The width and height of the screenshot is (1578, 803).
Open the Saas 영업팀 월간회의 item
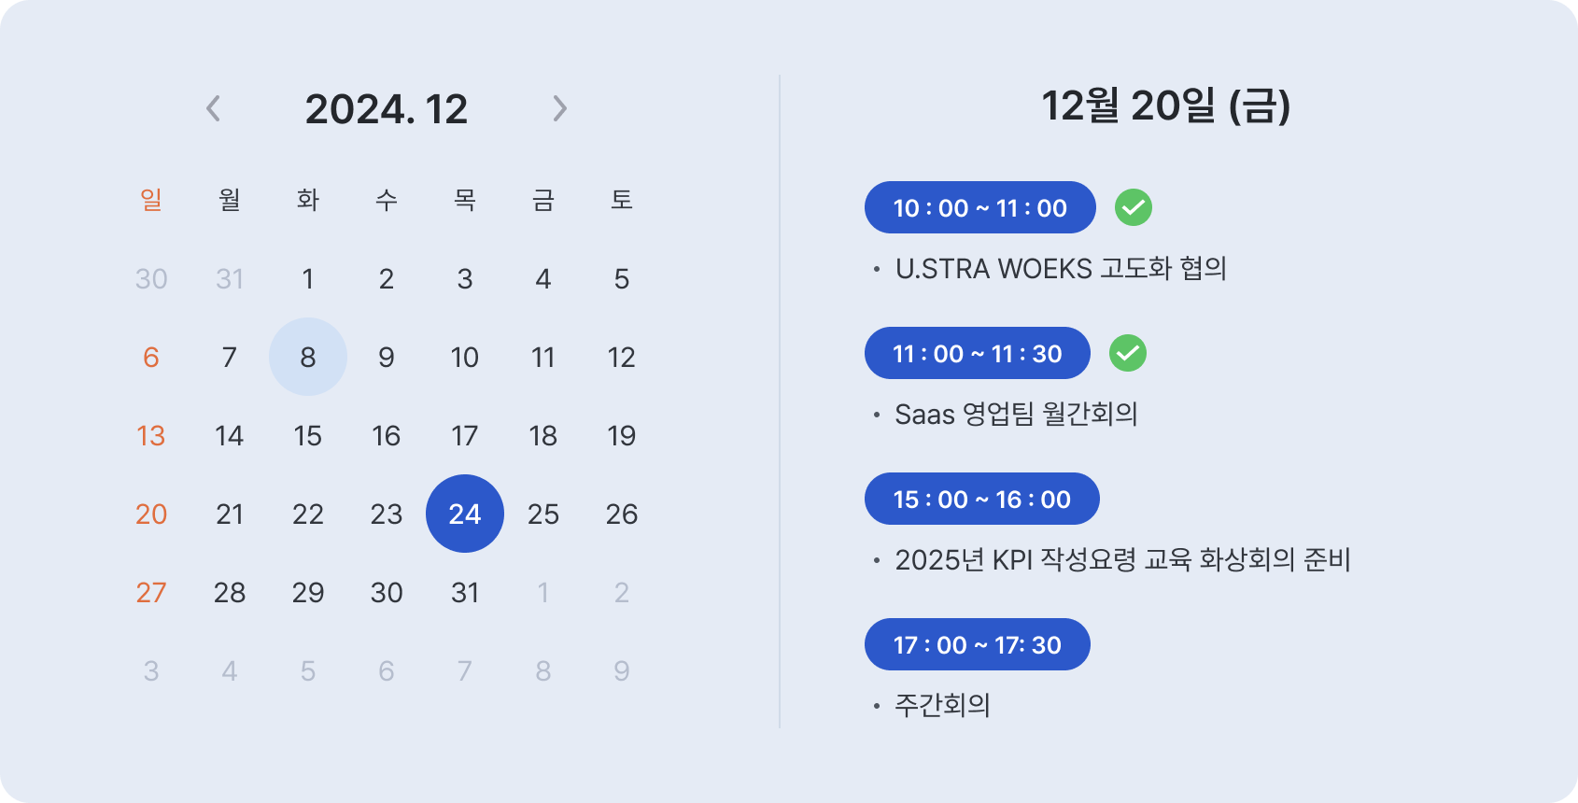[1016, 415]
